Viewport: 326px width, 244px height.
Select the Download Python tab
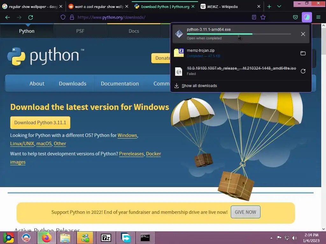pyautogui.click(x=164, y=7)
